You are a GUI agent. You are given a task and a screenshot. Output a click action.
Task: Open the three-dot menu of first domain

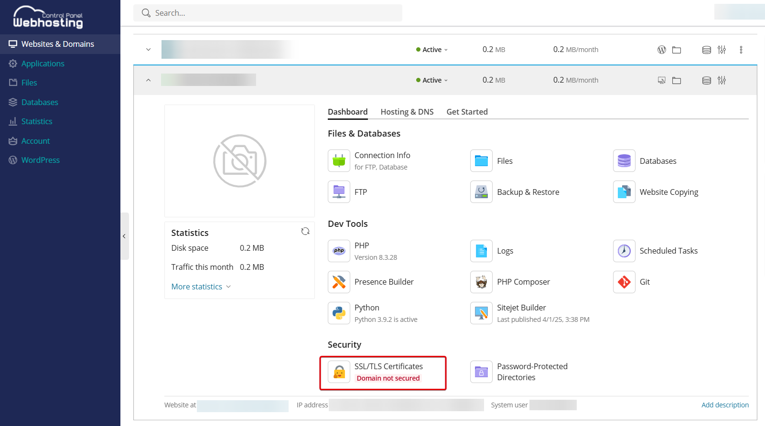tap(741, 50)
